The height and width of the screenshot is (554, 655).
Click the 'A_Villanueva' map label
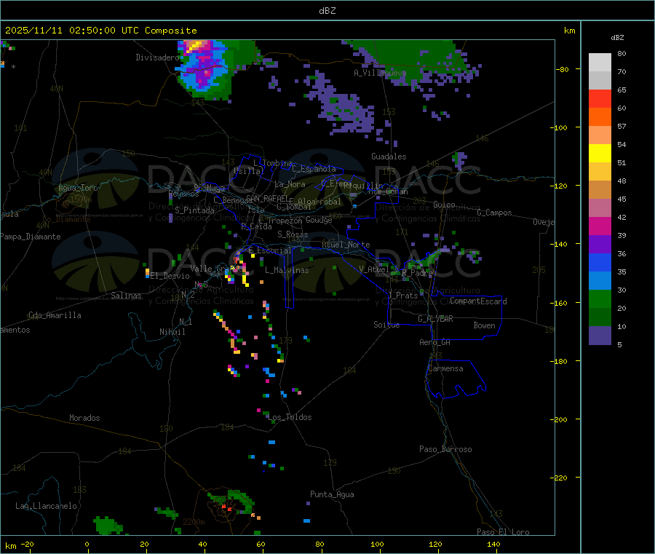point(380,73)
